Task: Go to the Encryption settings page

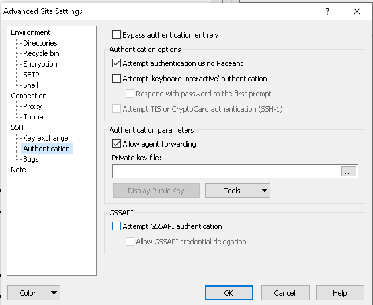Action: [x=40, y=64]
